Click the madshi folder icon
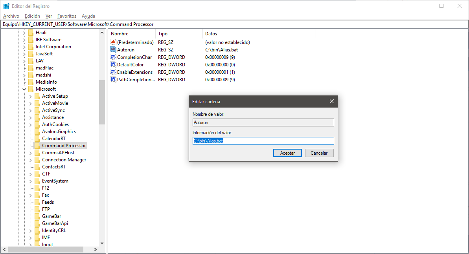Viewport: 469px width, 254px height. pos(31,75)
